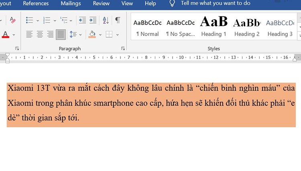Click the right indent marker on ruler

click(x=295, y=59)
